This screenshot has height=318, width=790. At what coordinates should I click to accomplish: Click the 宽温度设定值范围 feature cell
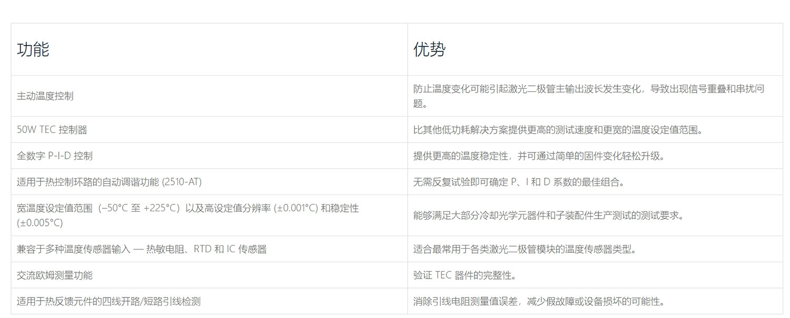[x=209, y=216]
